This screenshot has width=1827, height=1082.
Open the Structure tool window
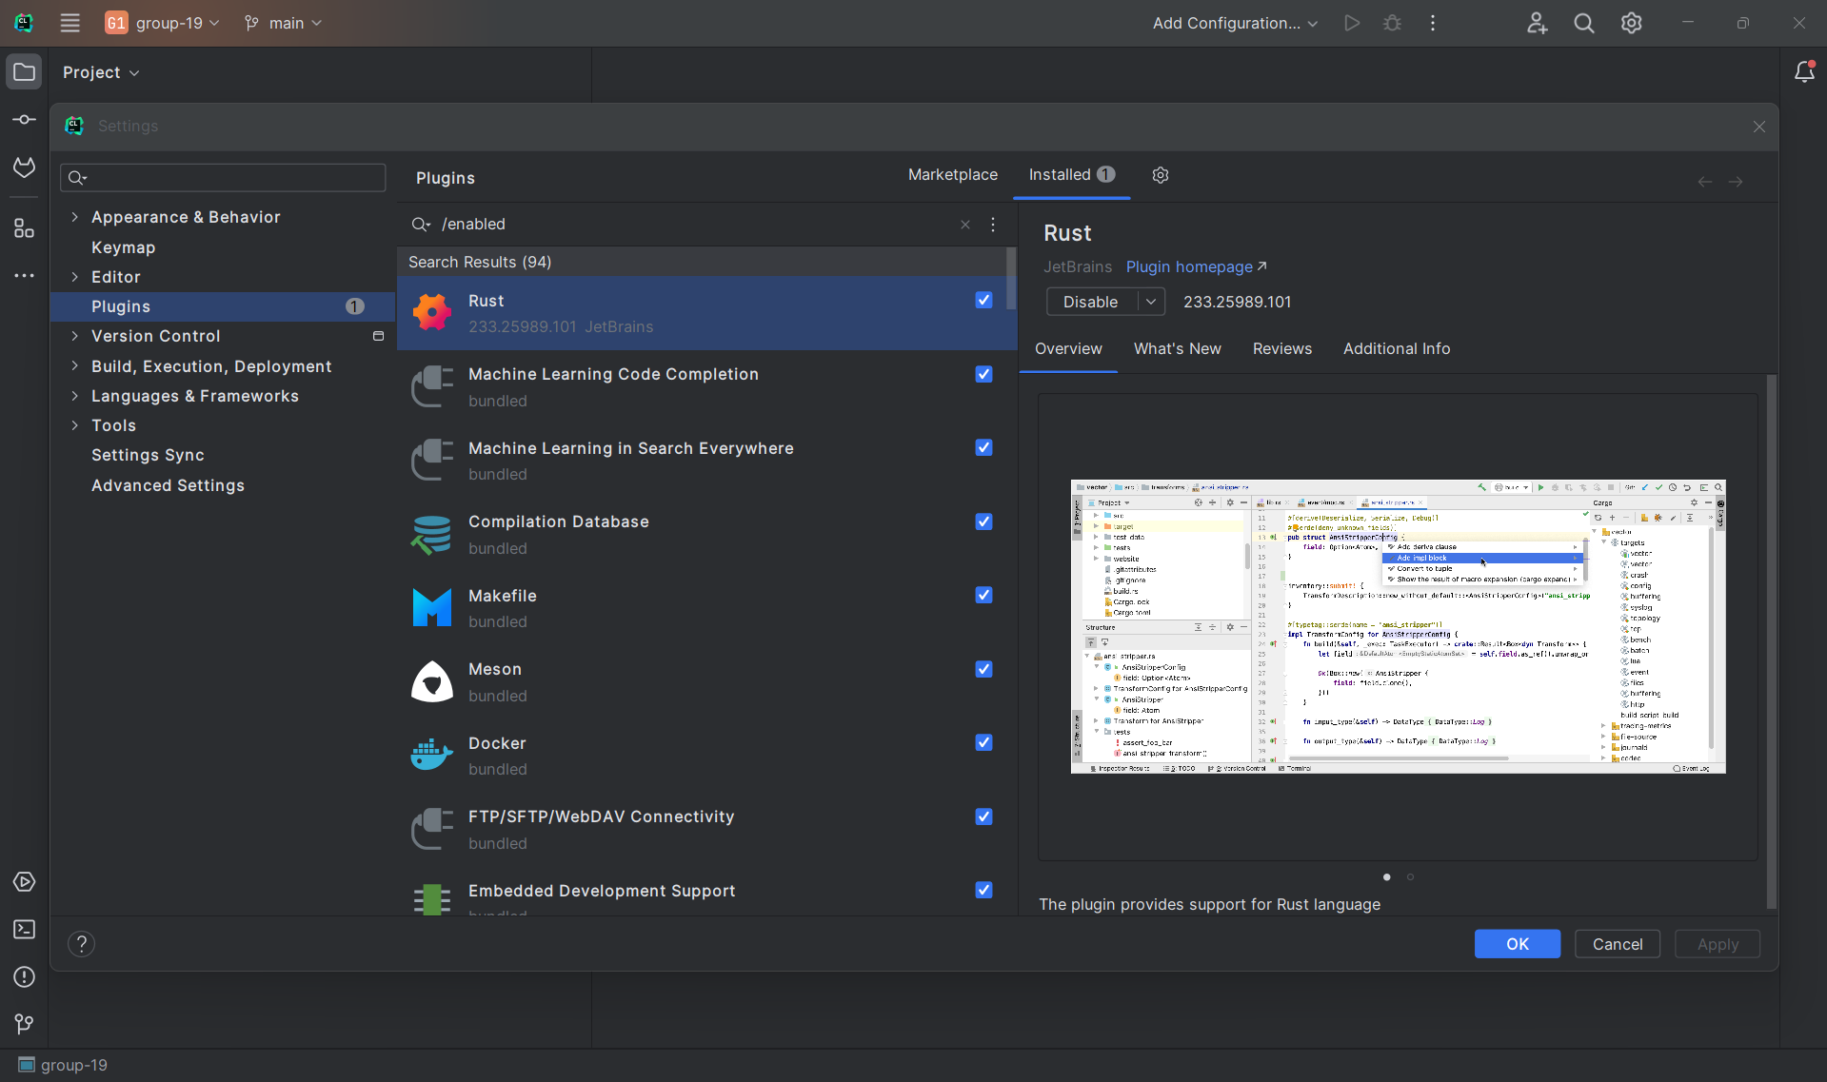click(x=25, y=228)
